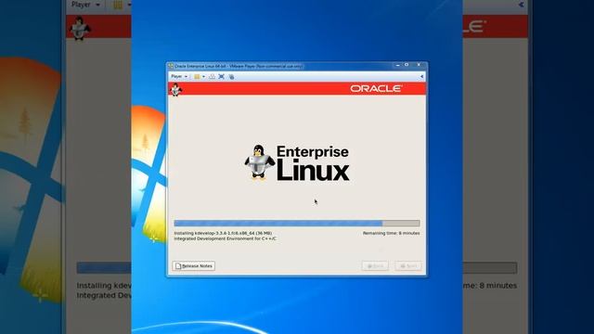Click the yellow suspend icon in VMware toolbar

point(197,76)
